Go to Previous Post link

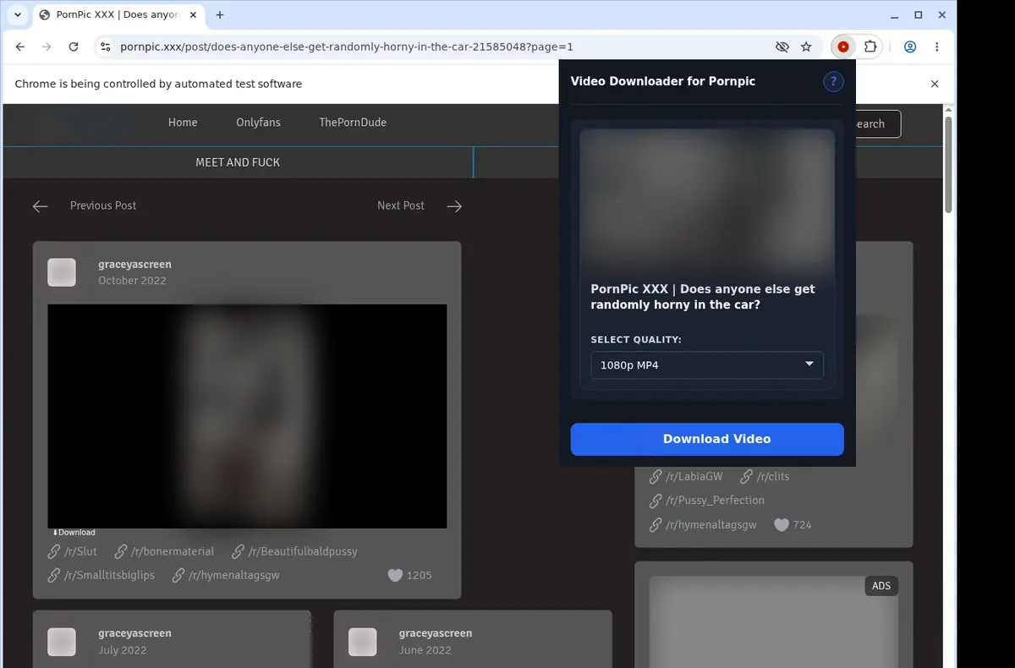(103, 205)
